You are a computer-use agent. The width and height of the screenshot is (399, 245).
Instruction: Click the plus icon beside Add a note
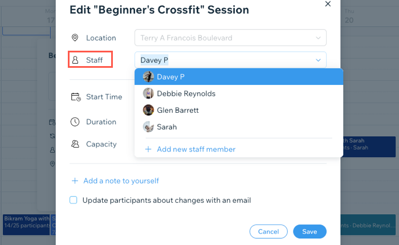75,181
